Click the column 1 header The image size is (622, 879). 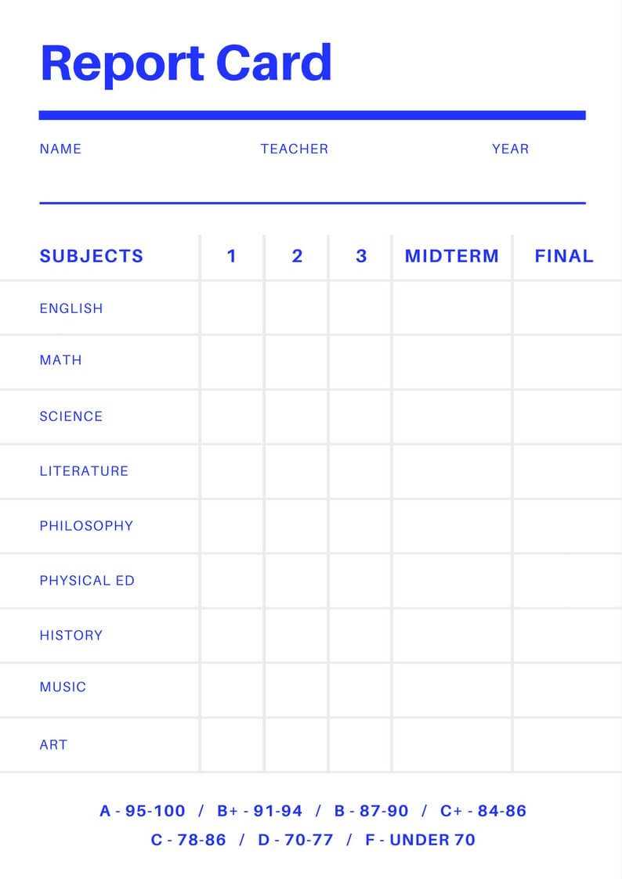pos(232,256)
